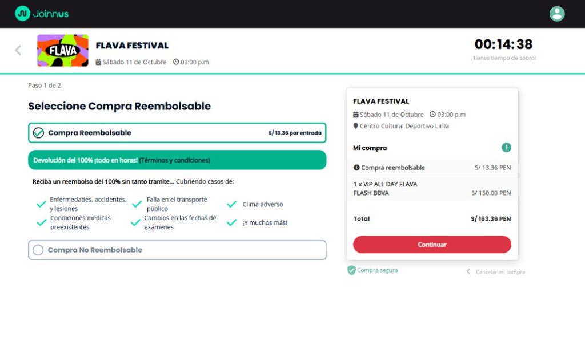Click the Paso 1 de 2 step label
The width and height of the screenshot is (585, 337).
click(45, 86)
